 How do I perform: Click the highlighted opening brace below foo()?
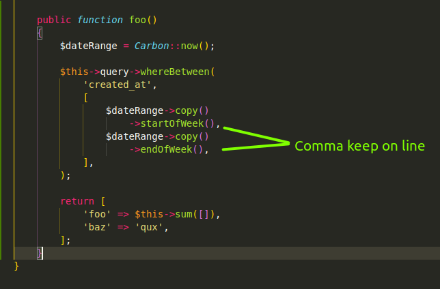(x=40, y=33)
